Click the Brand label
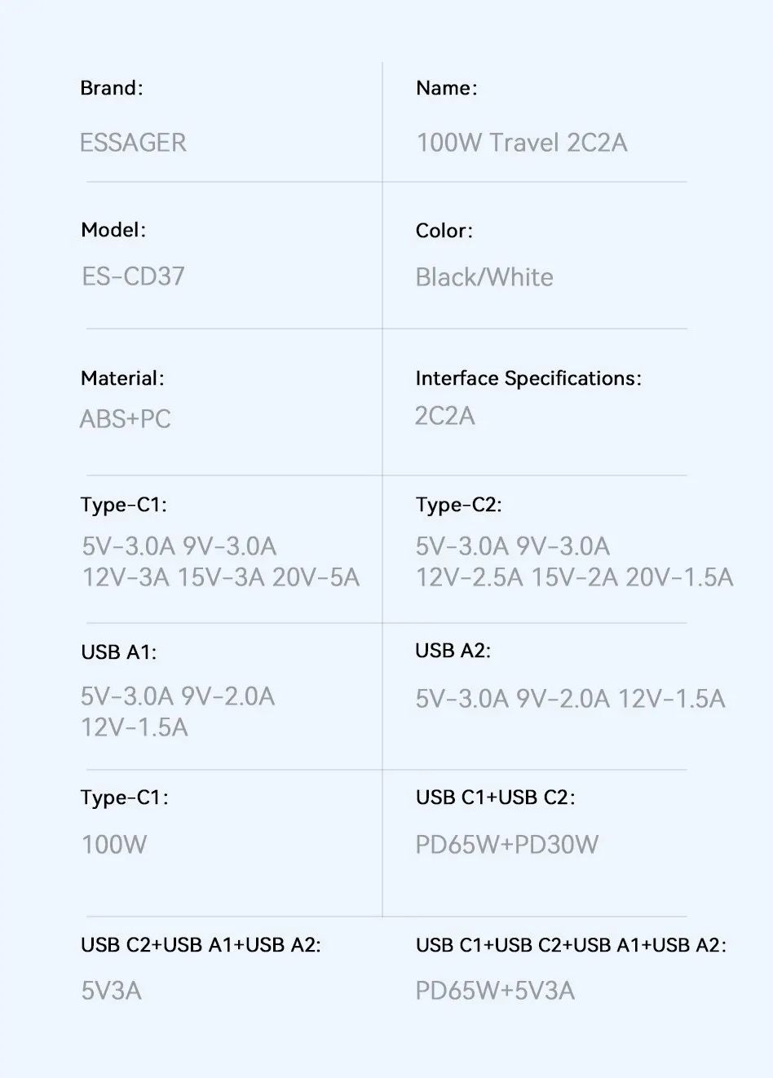The width and height of the screenshot is (773, 1078). [x=112, y=88]
